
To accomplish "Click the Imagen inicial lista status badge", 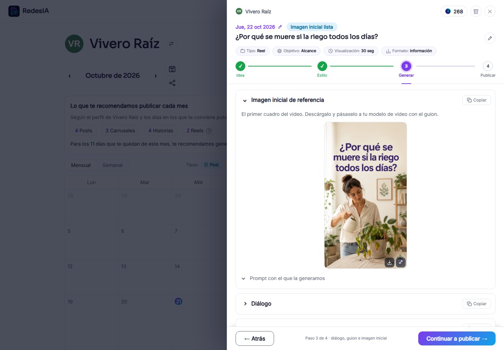I will [312, 27].
